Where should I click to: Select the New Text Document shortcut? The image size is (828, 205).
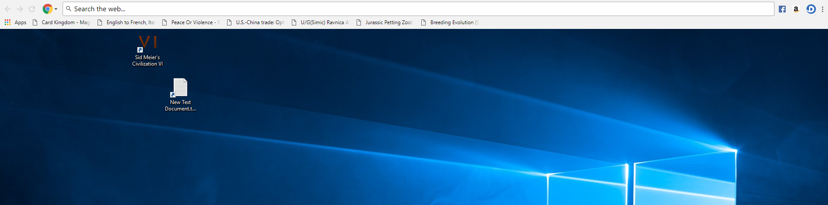[x=180, y=95]
